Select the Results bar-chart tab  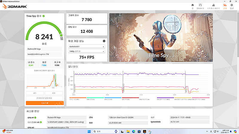tap(225, 5)
